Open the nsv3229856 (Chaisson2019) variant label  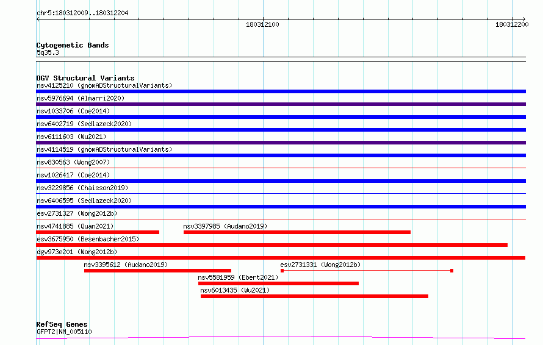click(x=82, y=188)
